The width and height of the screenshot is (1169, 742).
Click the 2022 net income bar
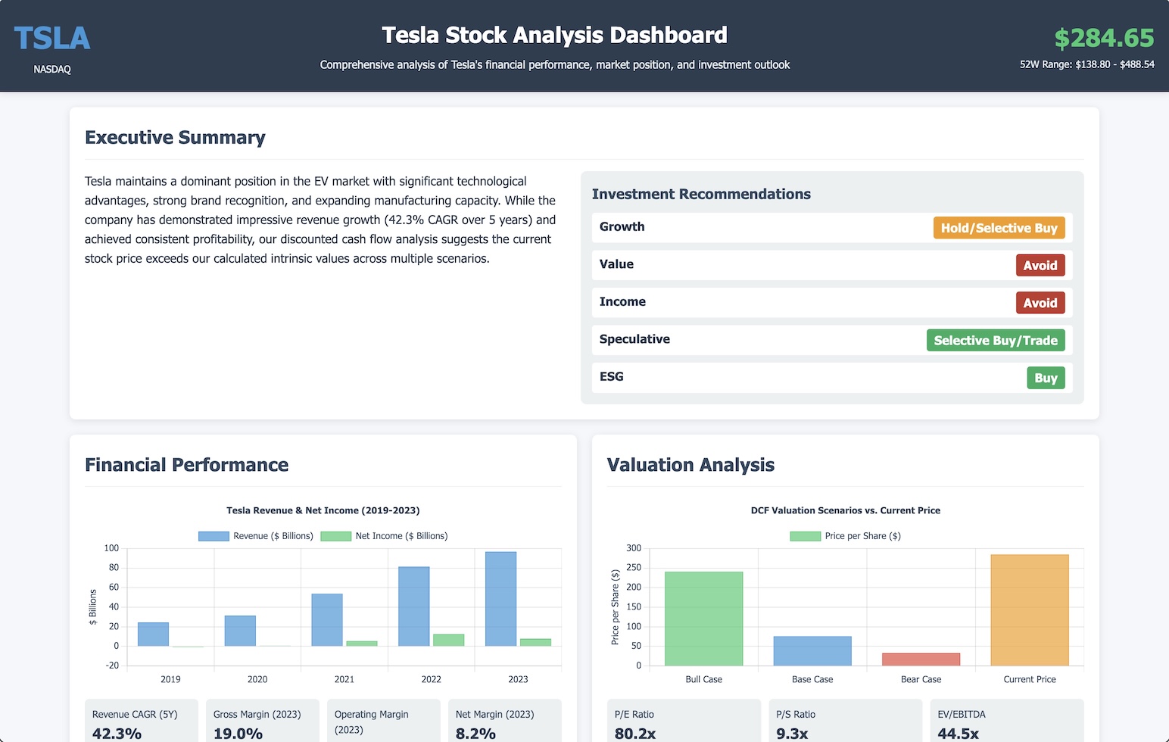tap(448, 640)
